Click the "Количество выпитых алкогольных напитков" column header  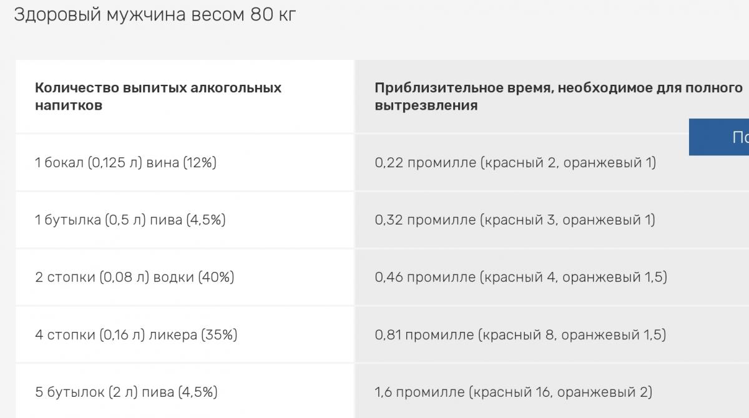pyautogui.click(x=158, y=96)
